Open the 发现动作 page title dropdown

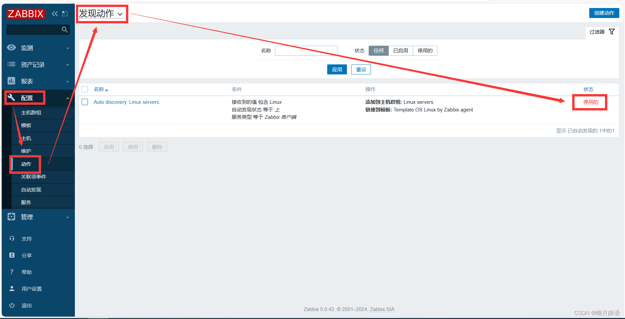click(x=101, y=14)
